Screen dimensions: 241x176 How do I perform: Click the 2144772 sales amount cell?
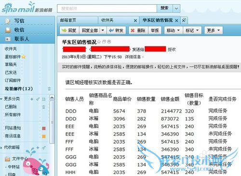tap(171, 111)
